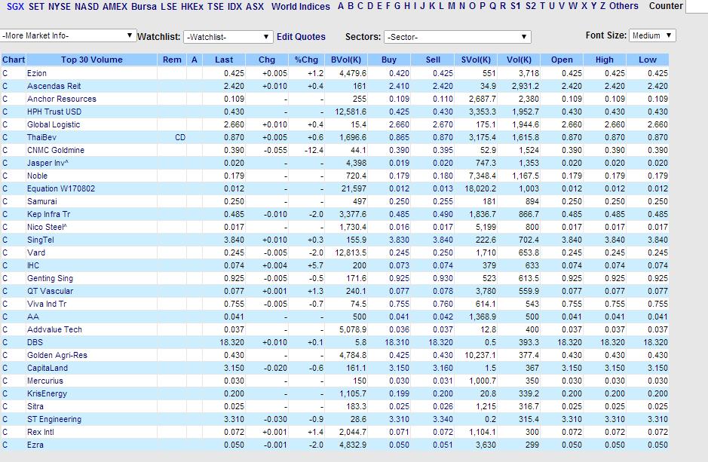Image resolution: width=708 pixels, height=462 pixels.
Task: Sort by the %Chg column header
Action: (306, 60)
